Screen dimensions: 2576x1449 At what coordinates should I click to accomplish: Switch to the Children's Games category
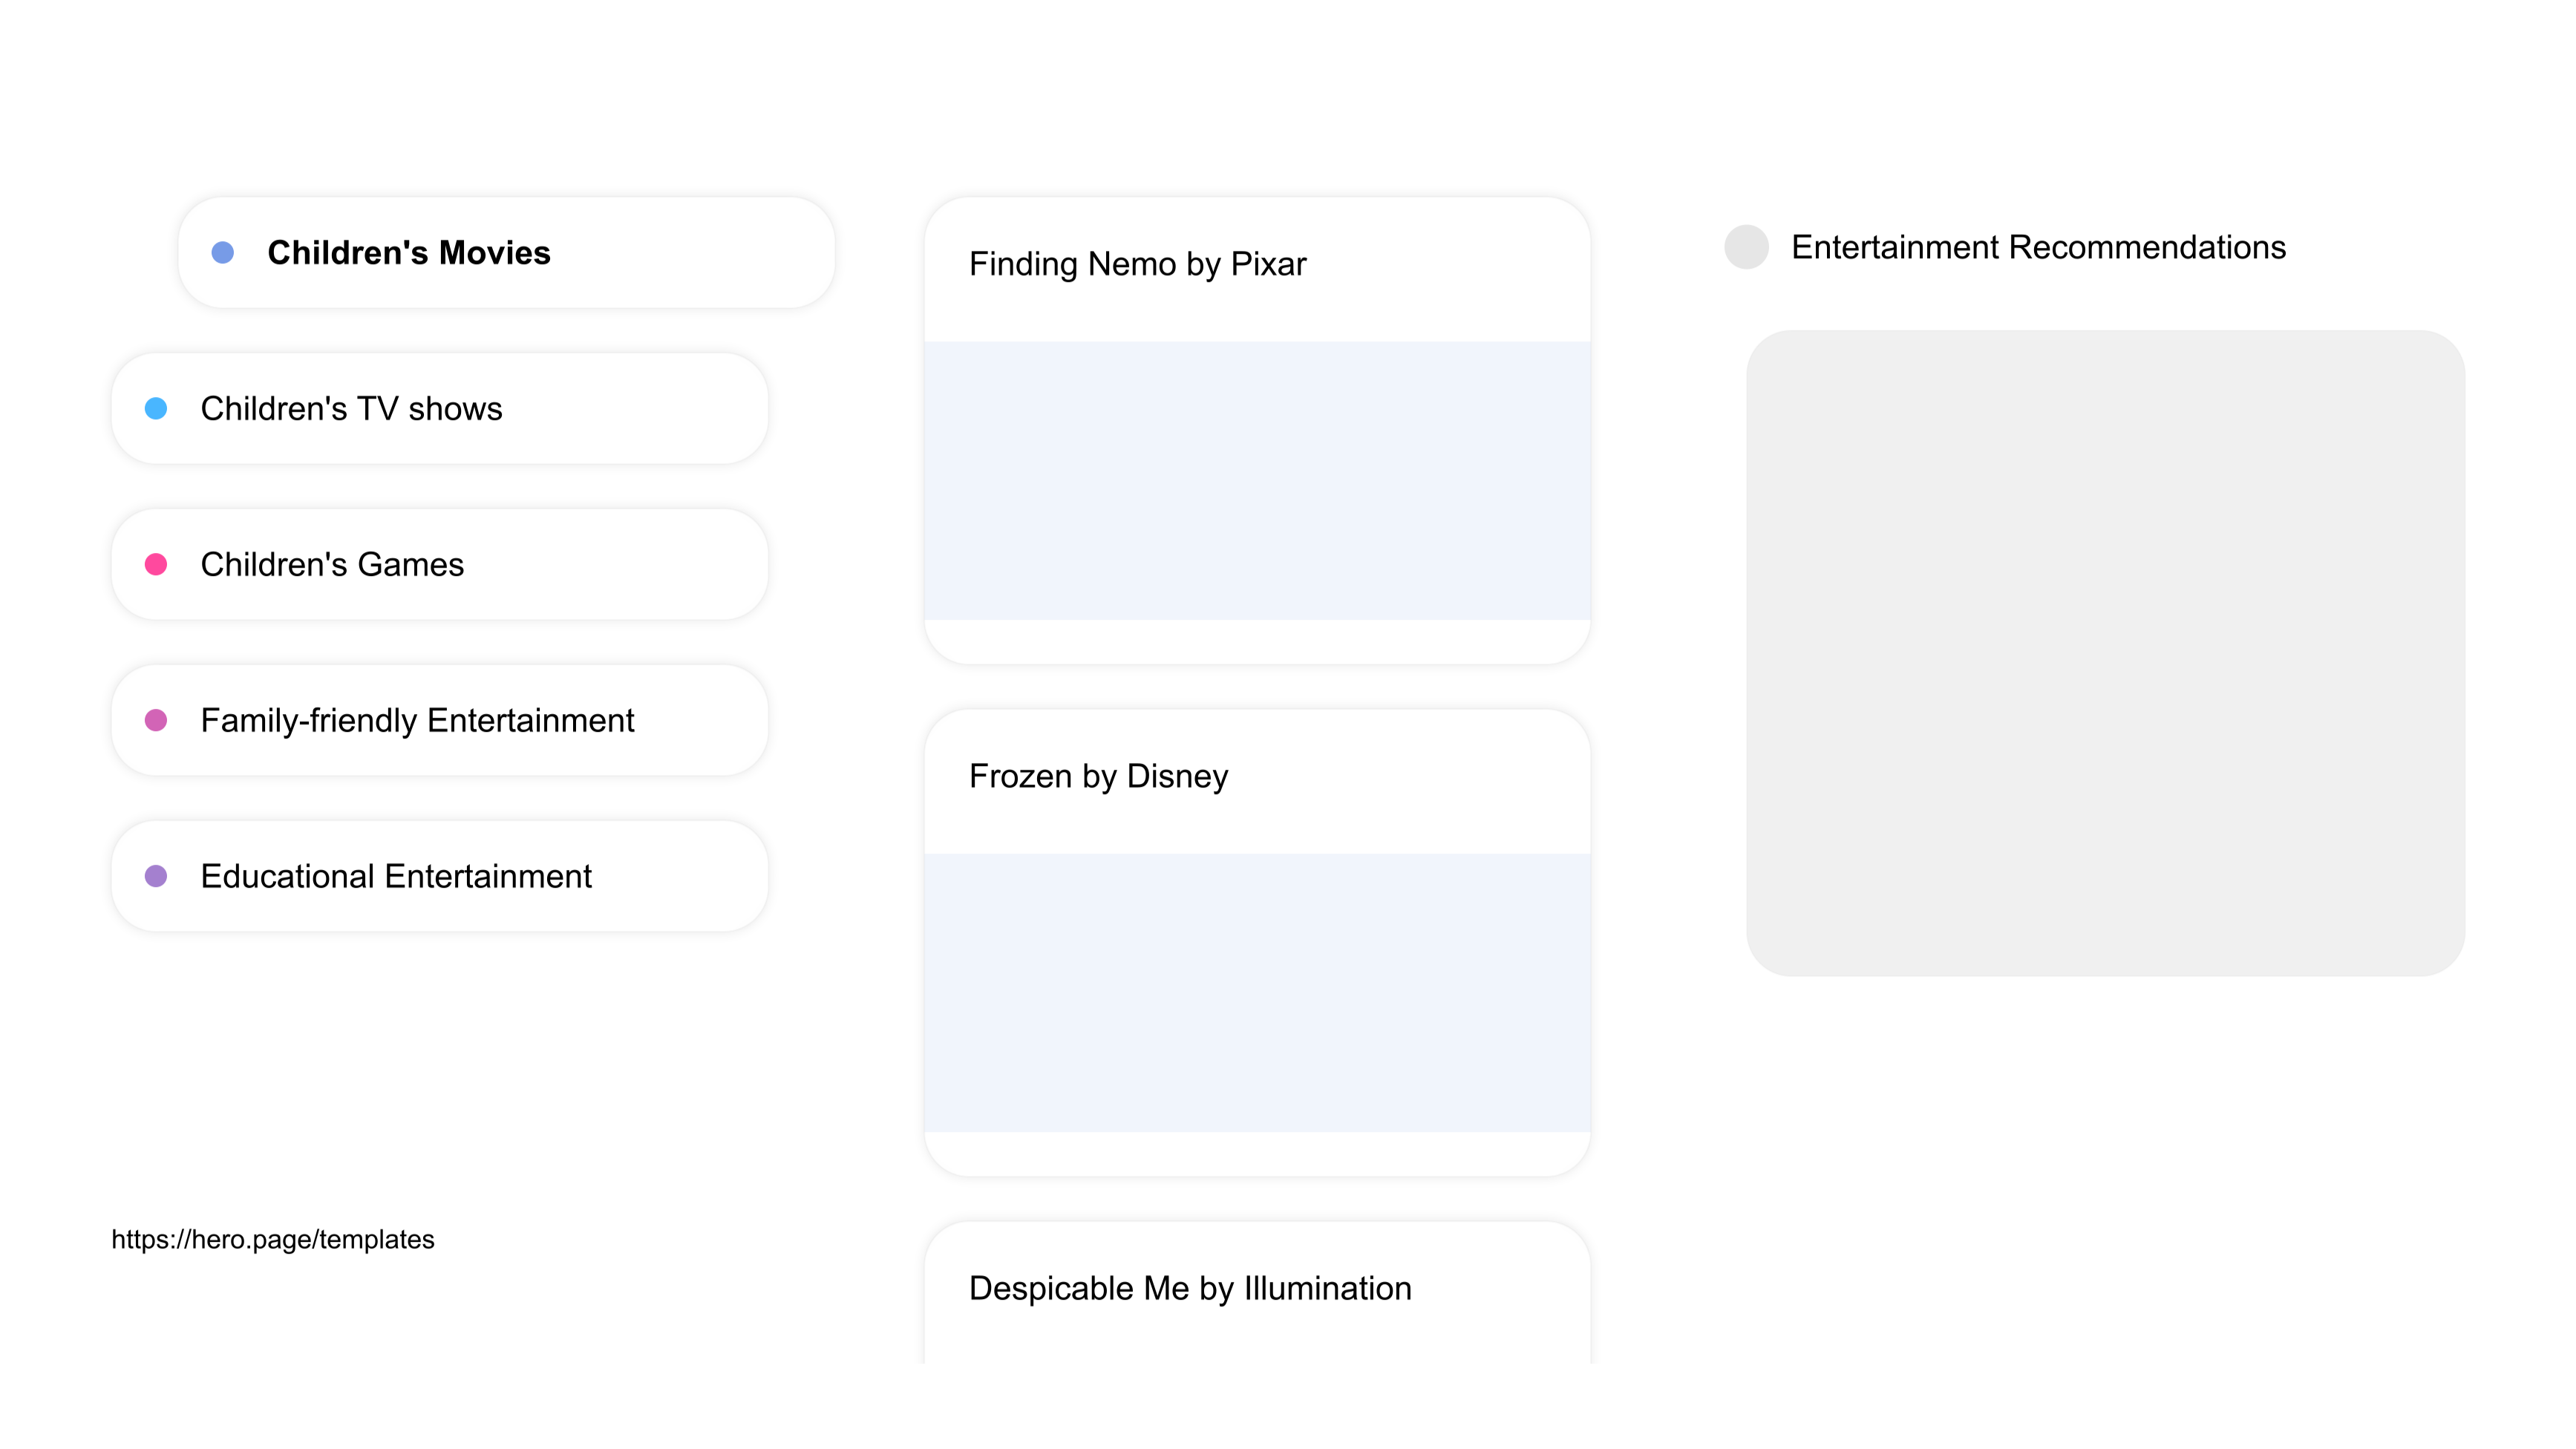pyautogui.click(x=439, y=564)
